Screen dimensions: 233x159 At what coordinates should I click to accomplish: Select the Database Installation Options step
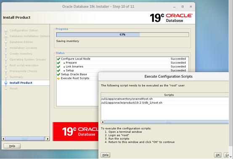click(x=29, y=36)
